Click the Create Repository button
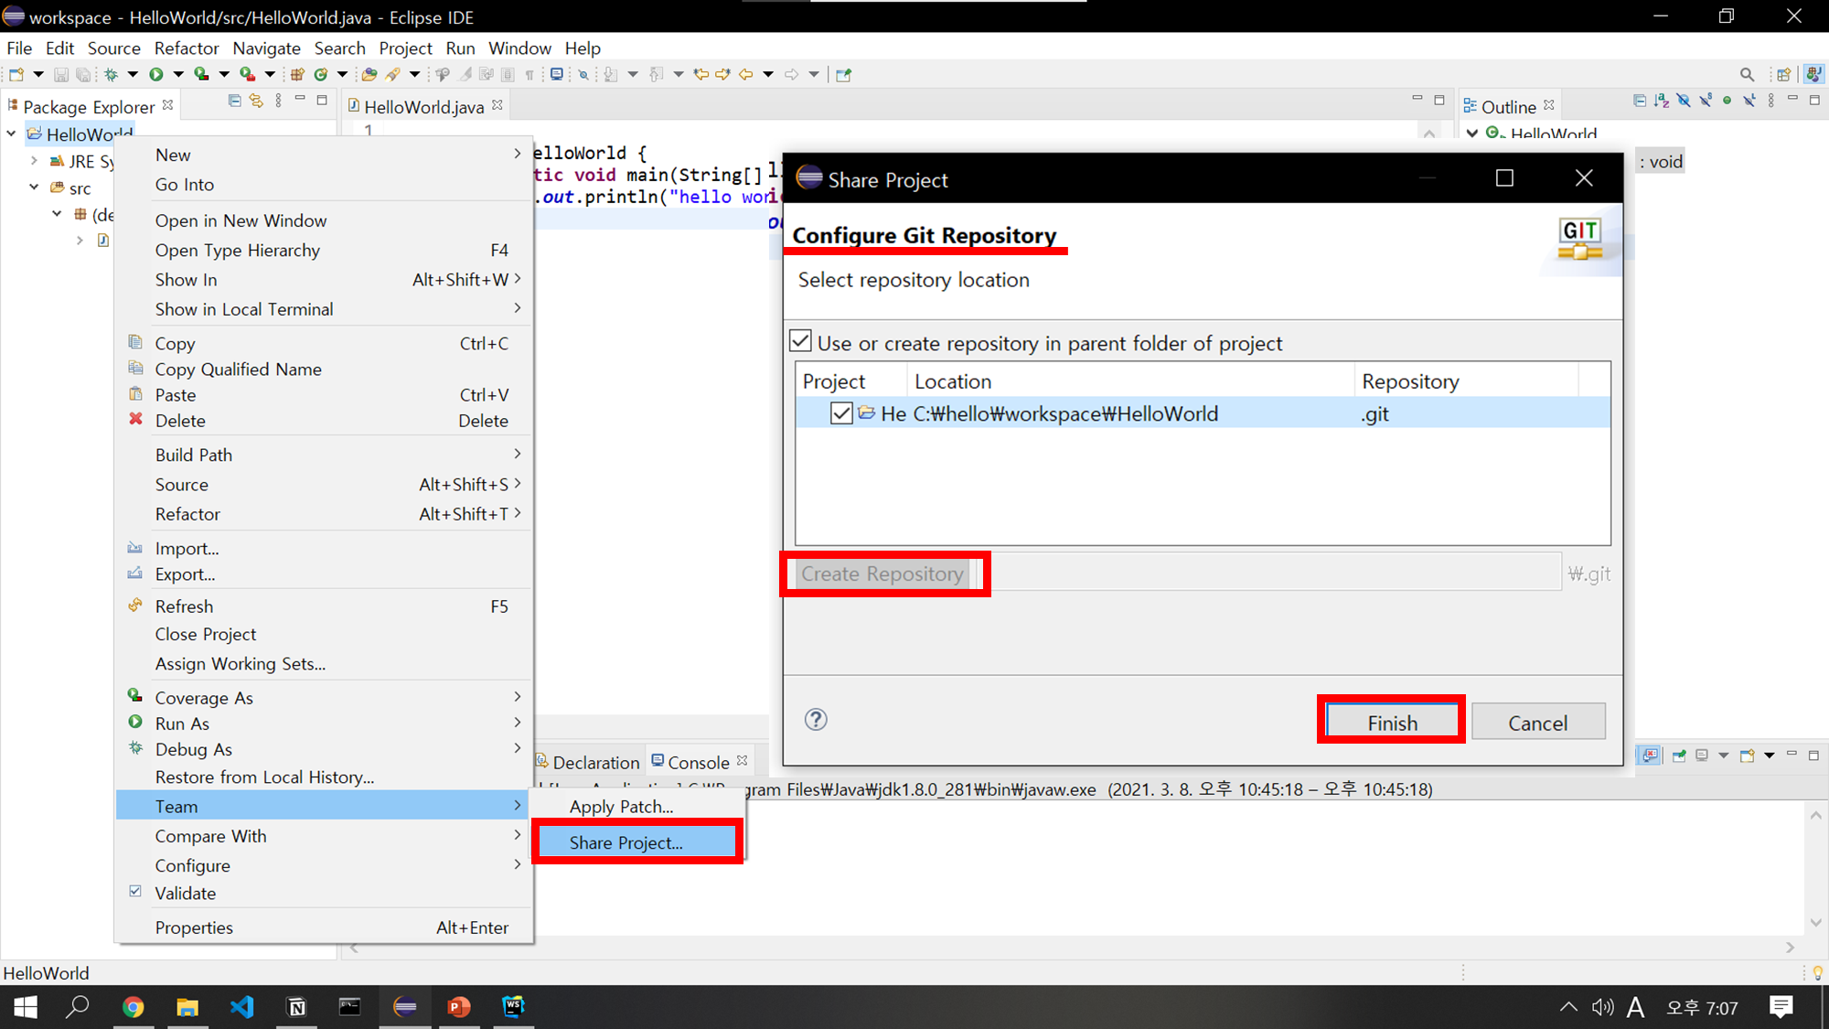This screenshot has height=1029, width=1829. coord(882,573)
